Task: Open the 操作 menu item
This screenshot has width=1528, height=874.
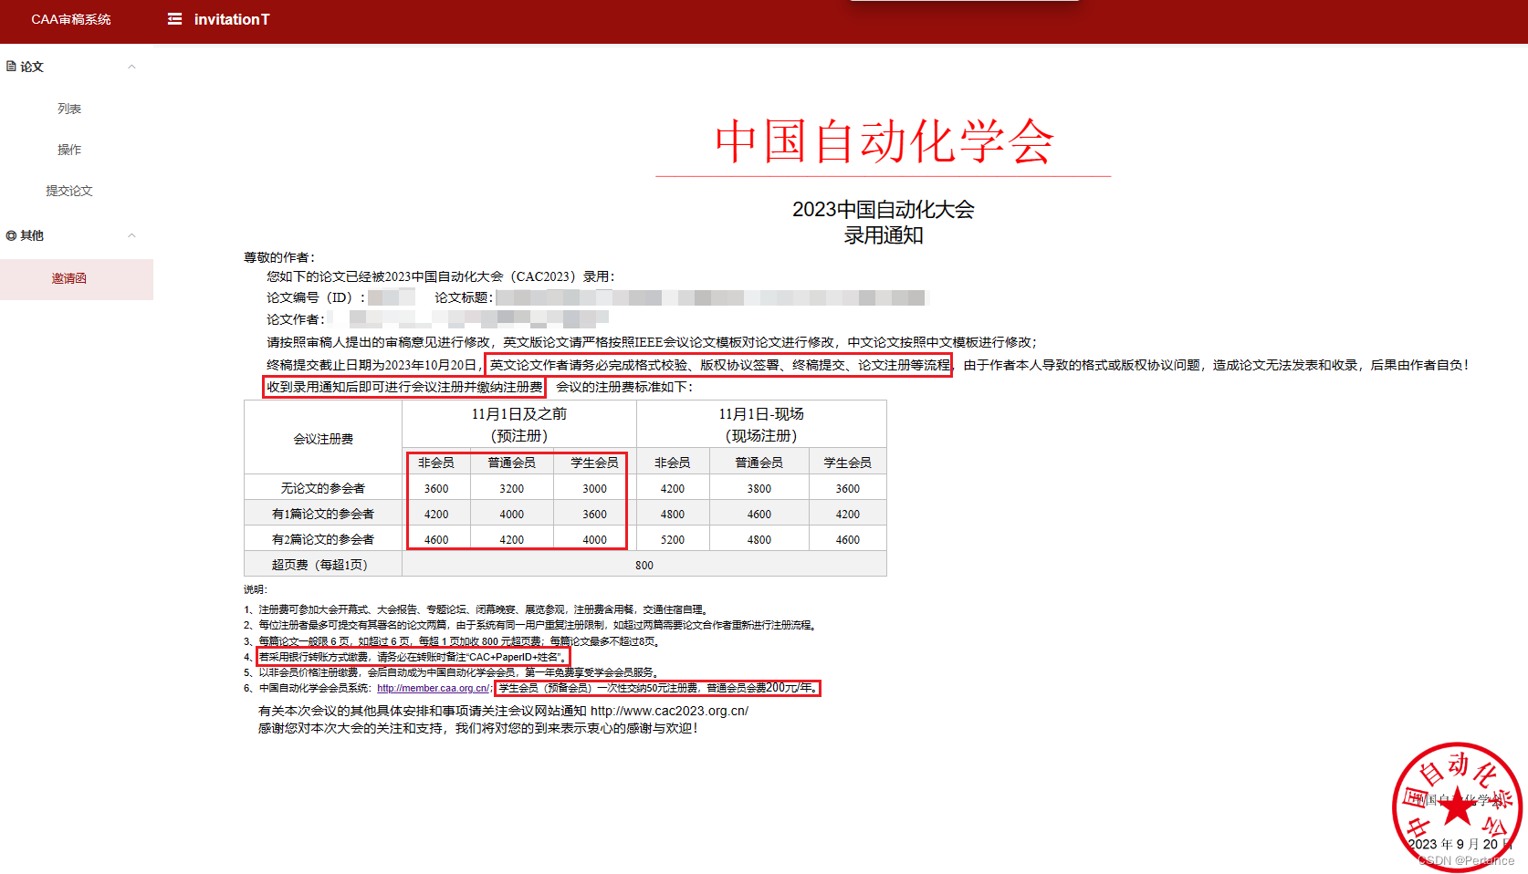Action: pos(69,150)
